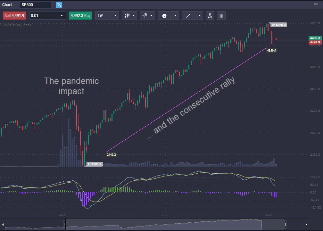Select the candlestick chart style icon

pos(128,15)
